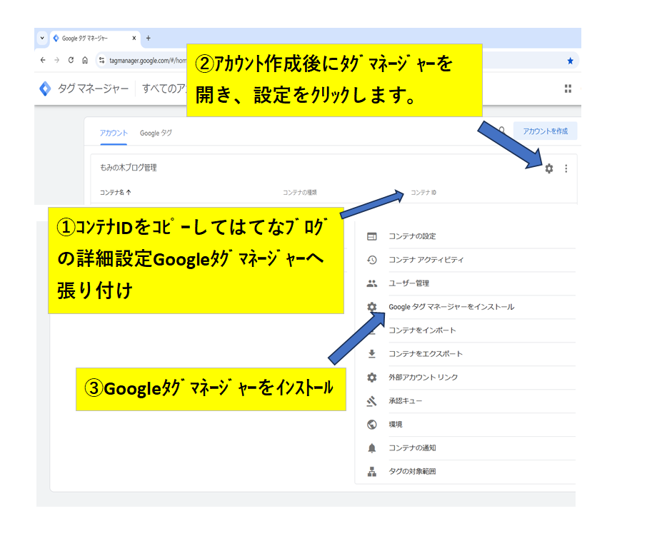Open the Google apps grid icon
The height and width of the screenshot is (536, 647).
pos(568,89)
